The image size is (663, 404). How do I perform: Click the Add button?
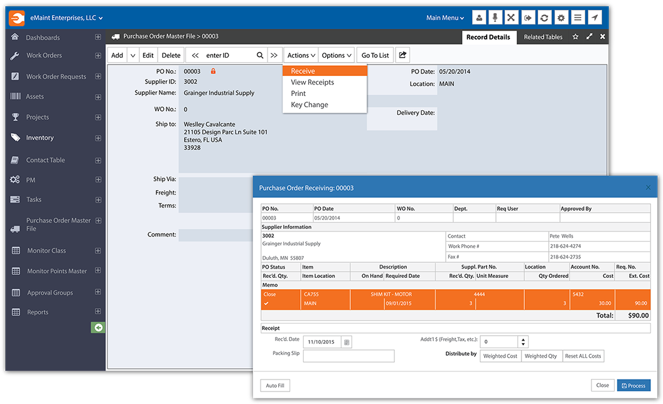[117, 55]
